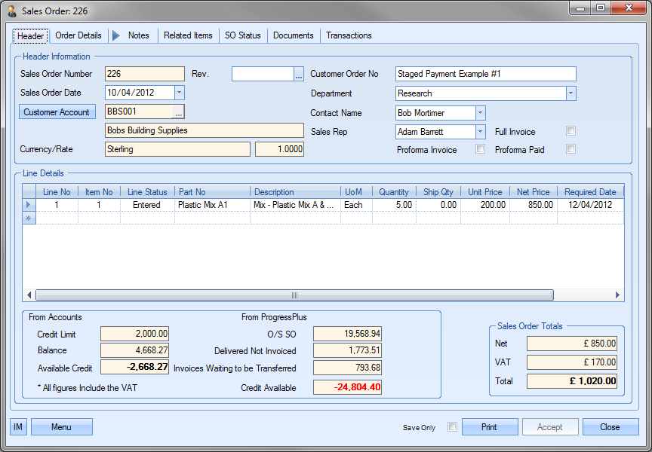Image resolution: width=652 pixels, height=452 pixels.
Task: Open the Sales Order Date dropdown
Action: click(x=179, y=93)
